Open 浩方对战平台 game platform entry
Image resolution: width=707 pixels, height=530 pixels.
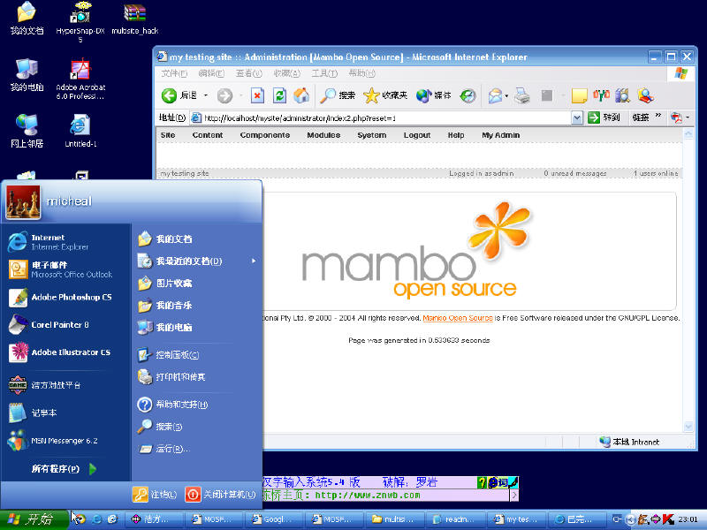point(65,385)
